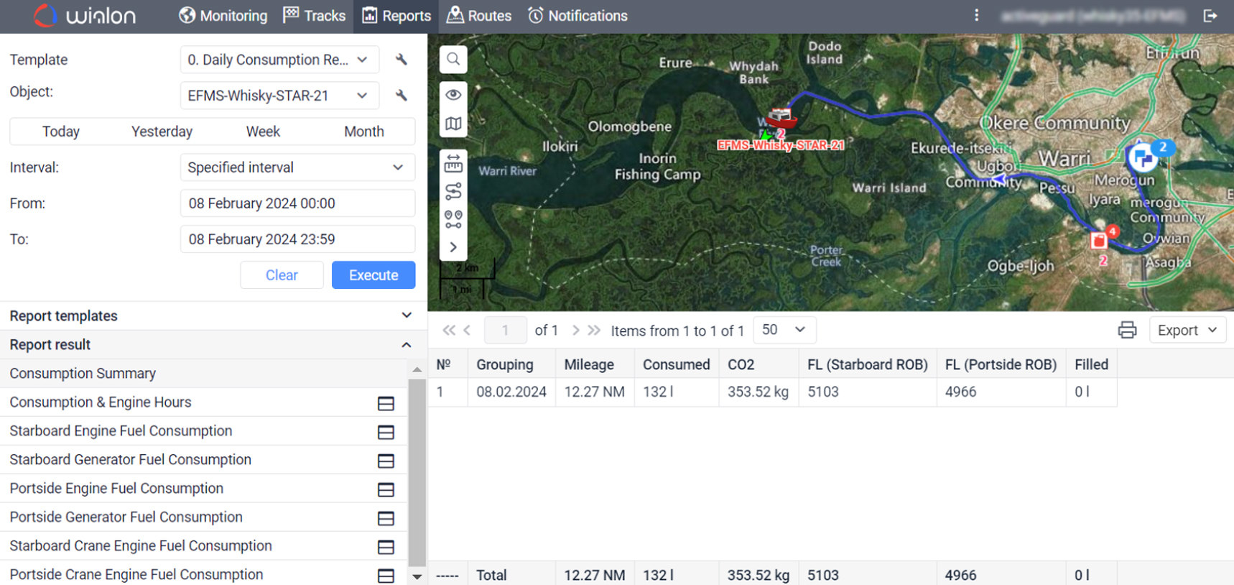Edit the template with wrench icon

[402, 60]
